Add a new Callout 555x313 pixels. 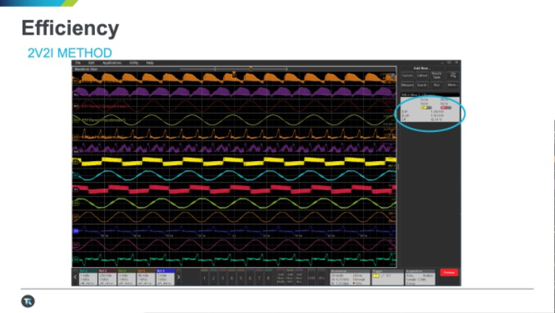click(422, 76)
